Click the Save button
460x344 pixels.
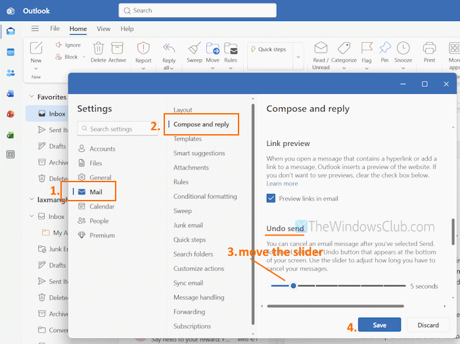pos(379,325)
